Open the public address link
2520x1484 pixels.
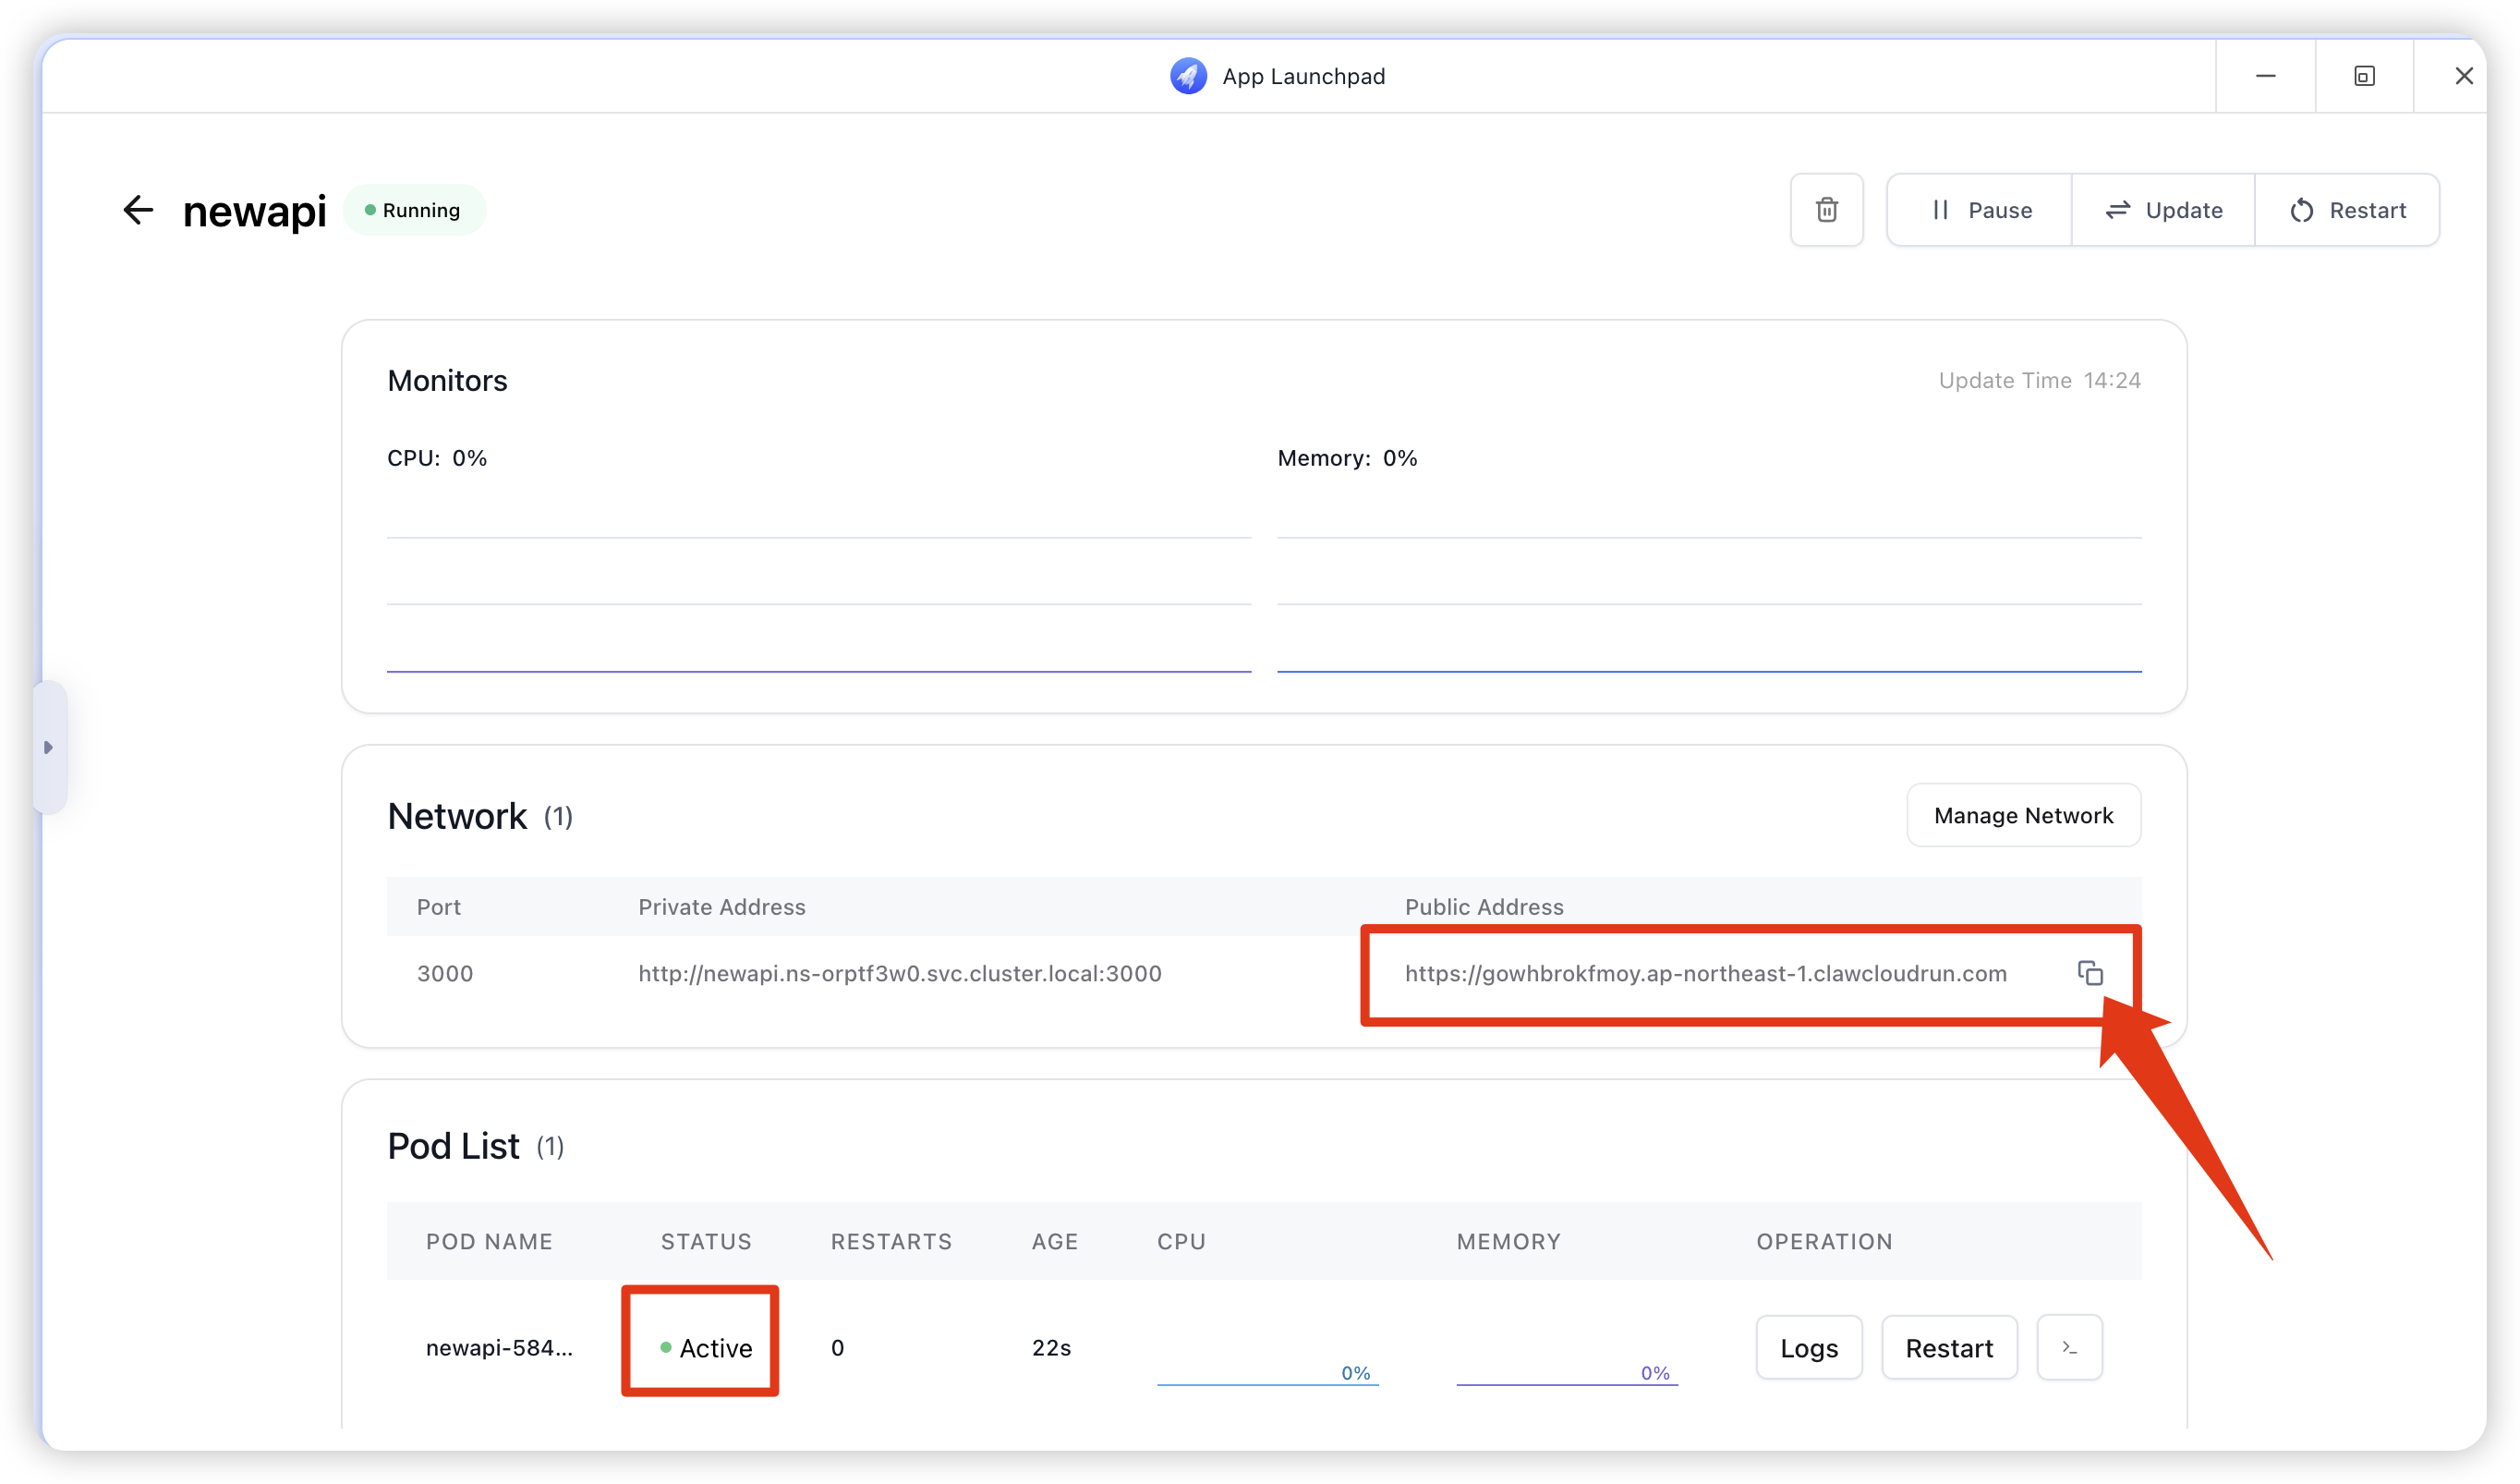click(x=1705, y=973)
